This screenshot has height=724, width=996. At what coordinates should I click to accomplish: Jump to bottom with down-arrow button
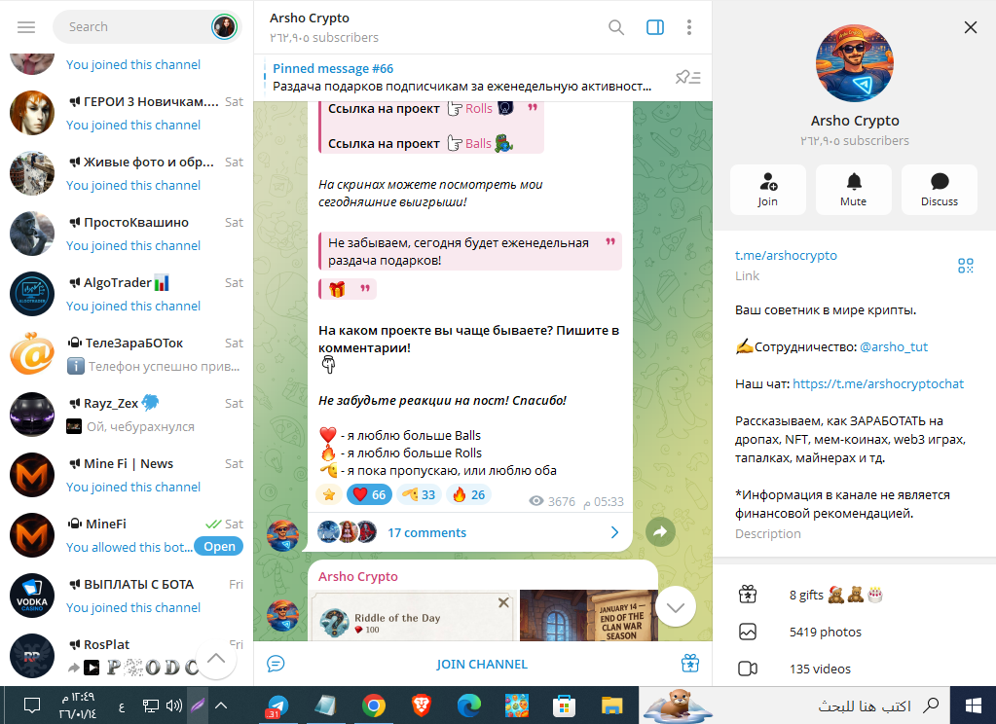676,607
